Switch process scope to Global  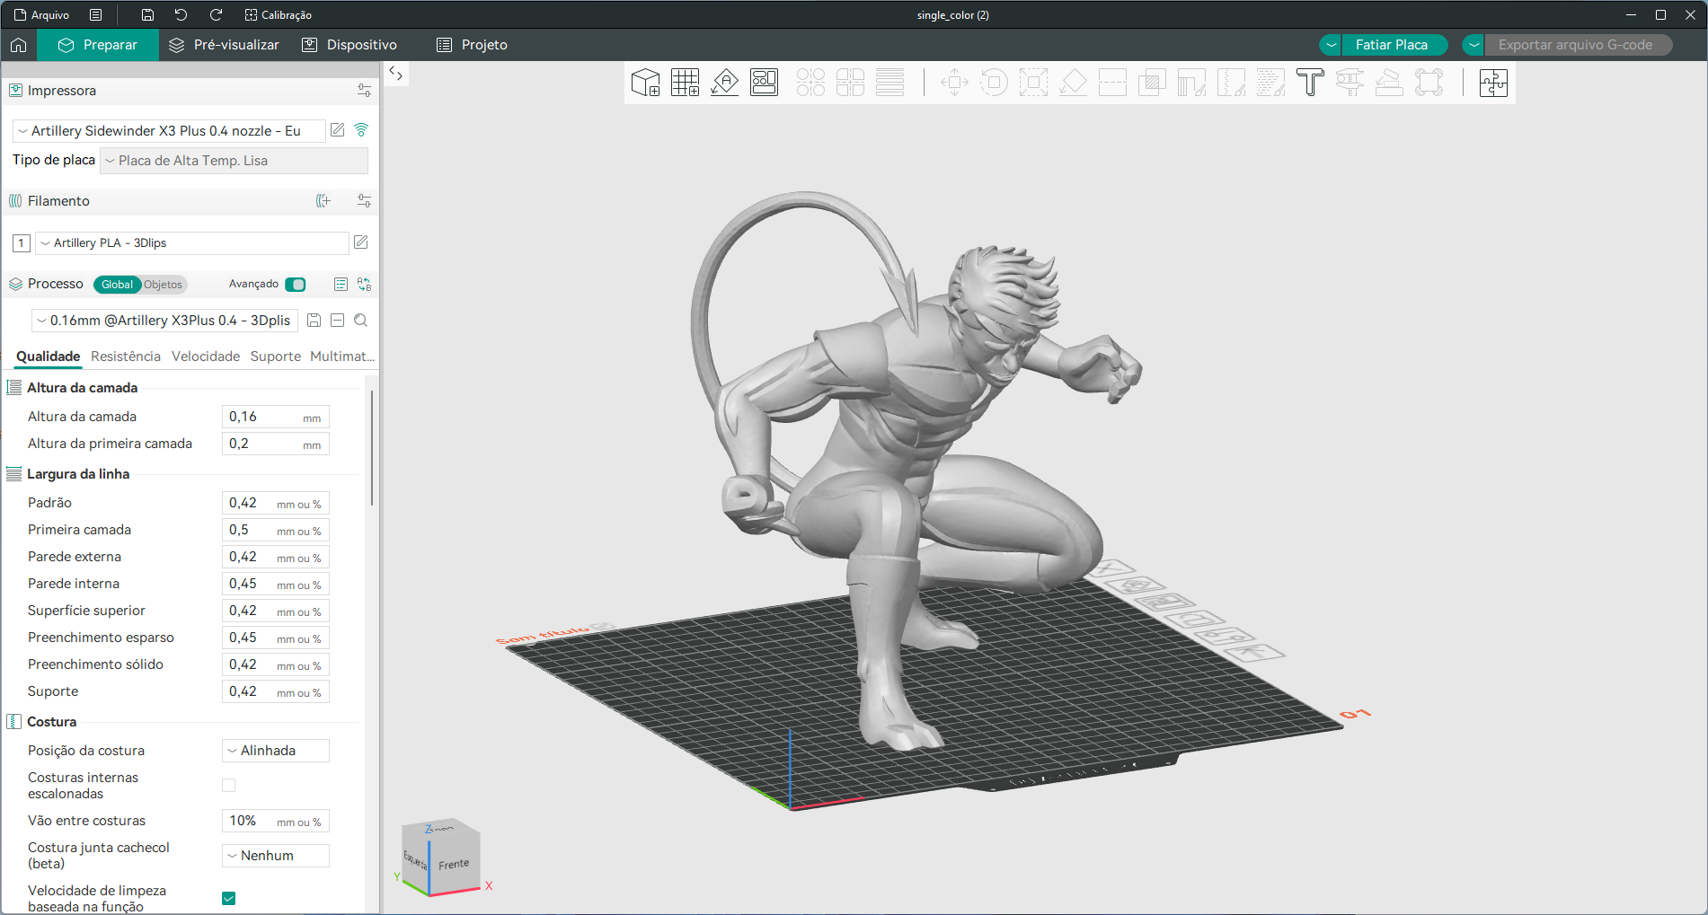117,285
